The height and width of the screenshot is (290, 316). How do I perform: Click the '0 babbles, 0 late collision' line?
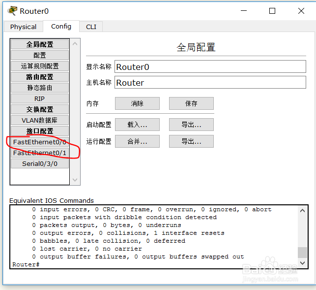(109, 241)
